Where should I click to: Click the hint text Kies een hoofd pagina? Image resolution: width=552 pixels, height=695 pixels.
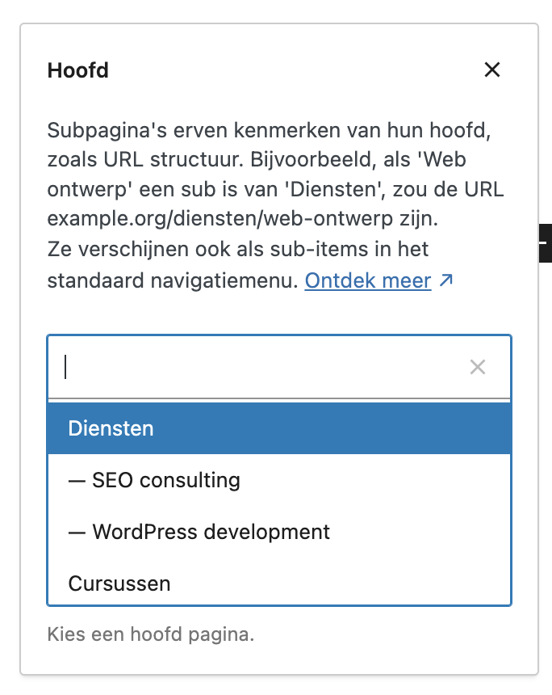pos(150,634)
